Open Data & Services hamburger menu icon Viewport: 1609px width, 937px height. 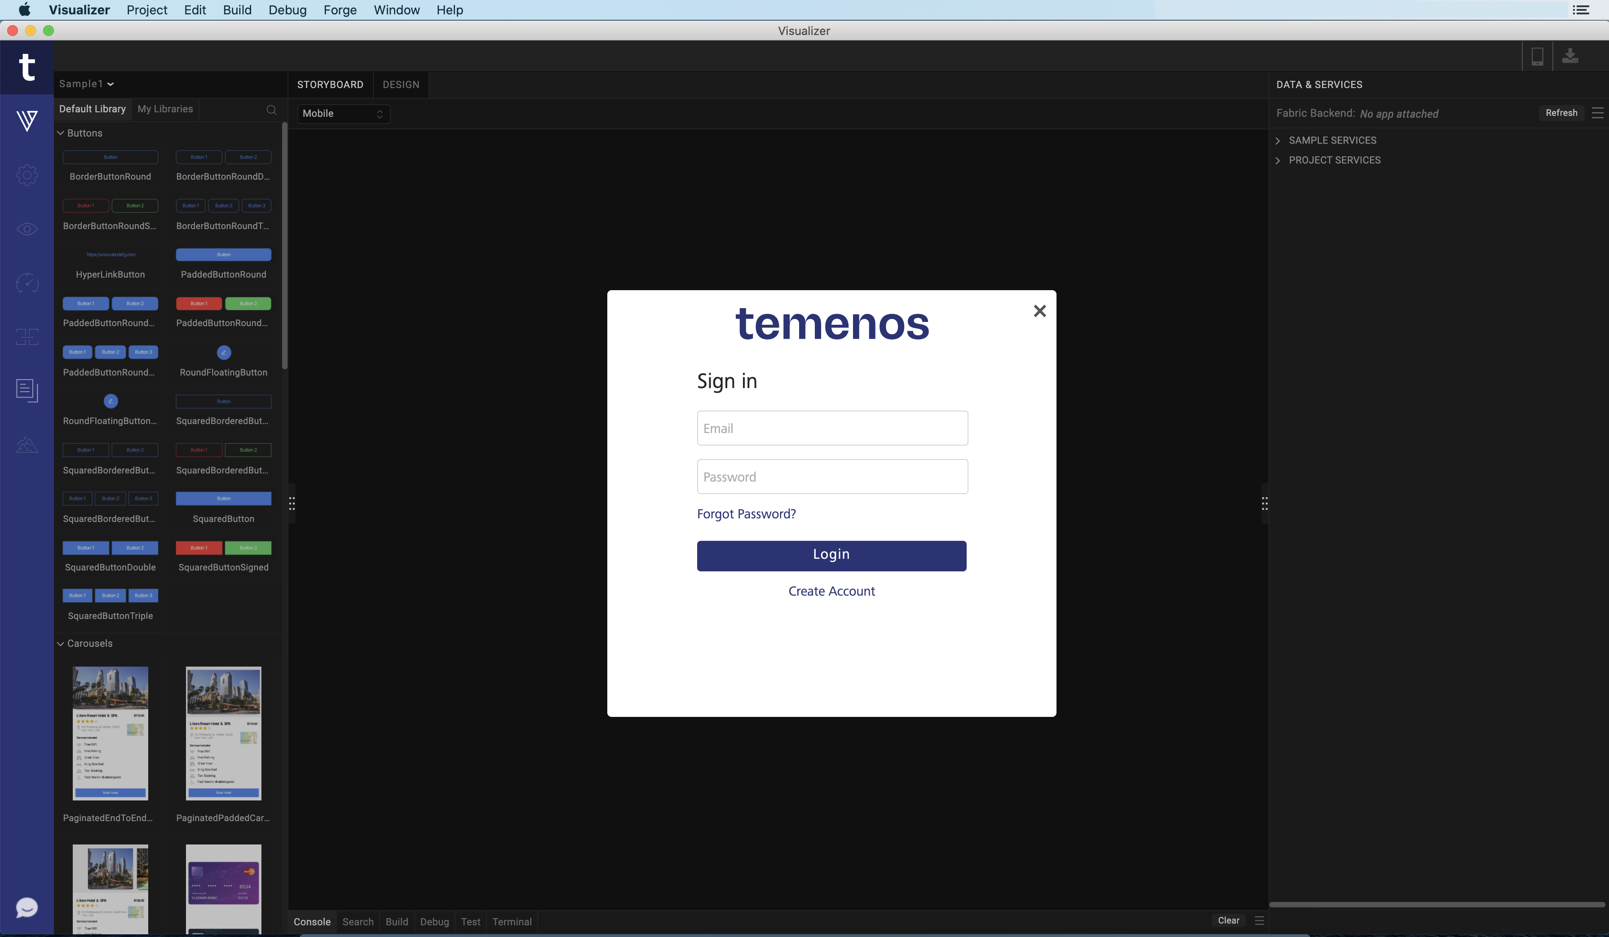pyautogui.click(x=1597, y=113)
